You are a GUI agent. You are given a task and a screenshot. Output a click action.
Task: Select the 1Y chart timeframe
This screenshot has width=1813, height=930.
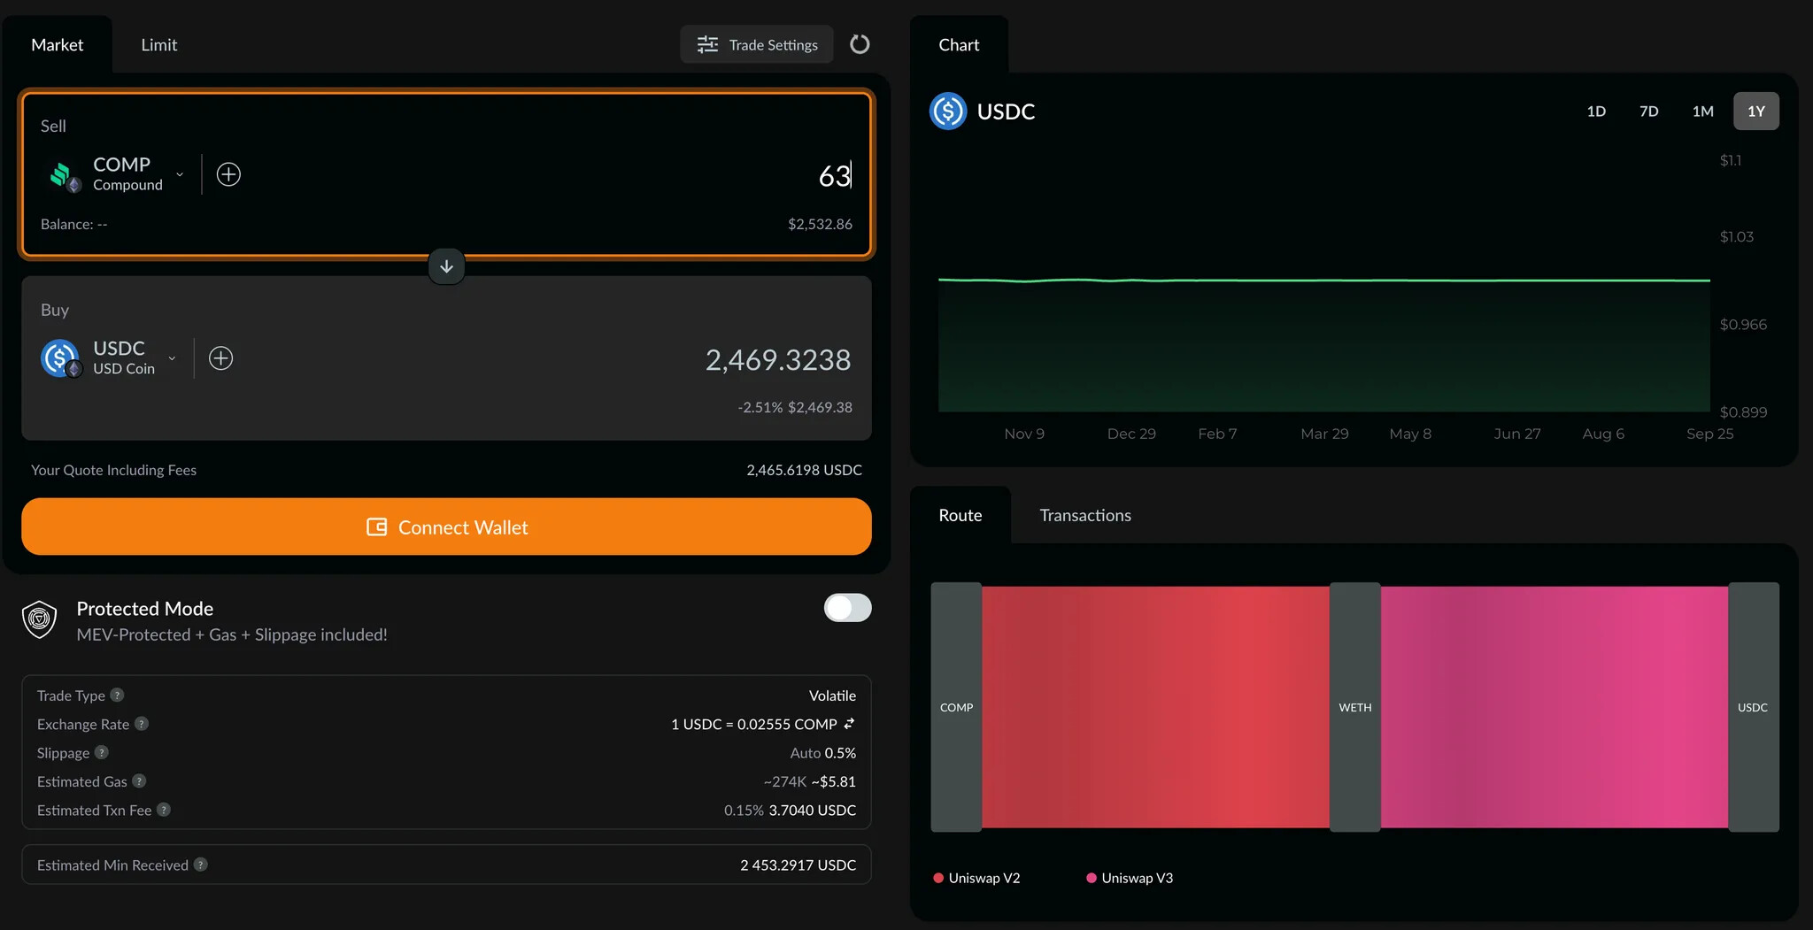click(1756, 111)
